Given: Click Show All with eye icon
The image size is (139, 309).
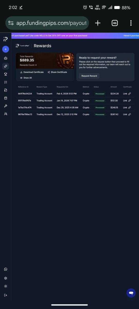Looking at the screenshot, I should (x=26, y=78).
